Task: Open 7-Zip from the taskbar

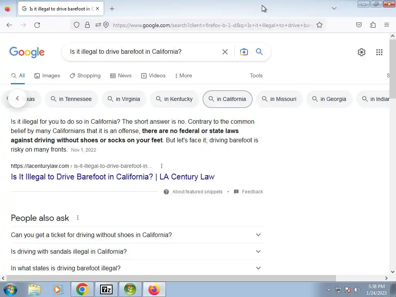Action: click(106, 289)
